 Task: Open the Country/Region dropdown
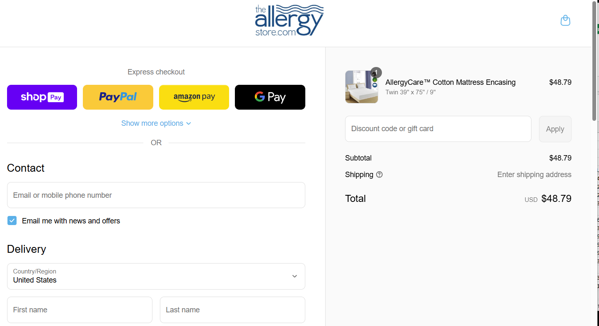click(156, 276)
